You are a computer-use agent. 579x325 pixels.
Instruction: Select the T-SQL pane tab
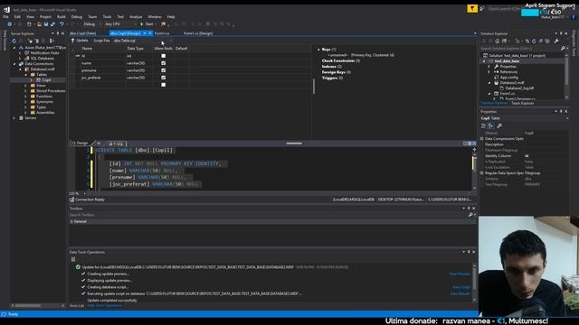tap(116, 144)
